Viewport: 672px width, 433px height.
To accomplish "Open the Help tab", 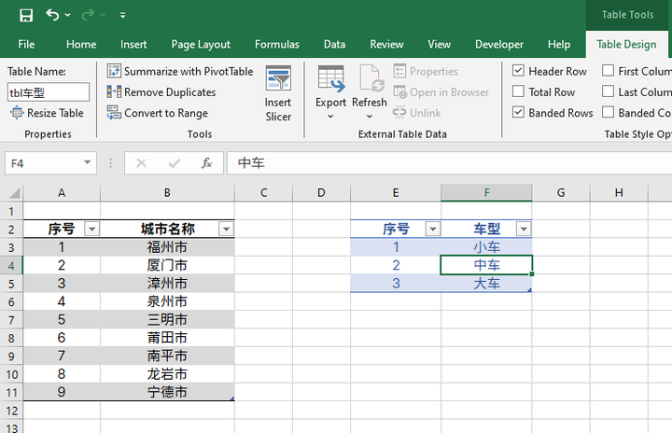I will point(559,44).
